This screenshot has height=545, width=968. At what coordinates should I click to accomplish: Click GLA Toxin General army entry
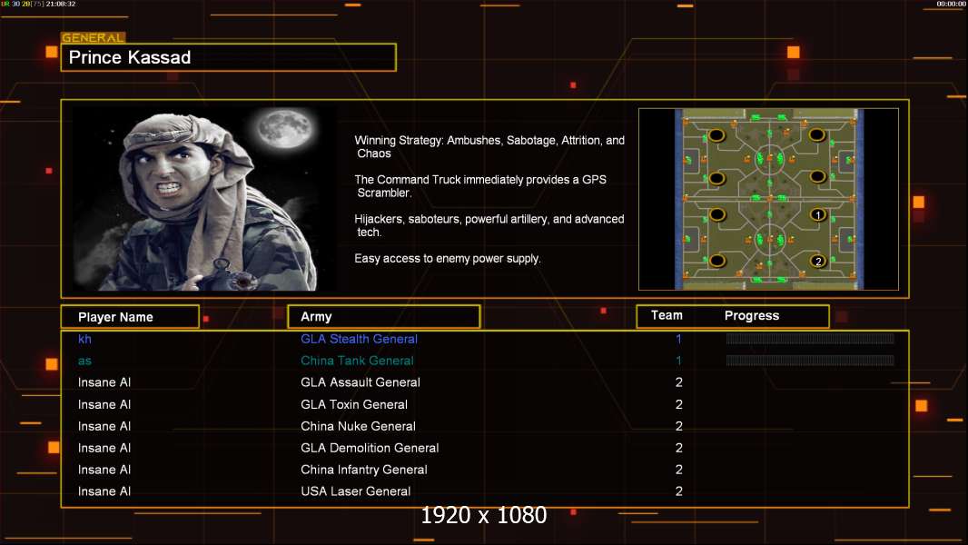[354, 404]
